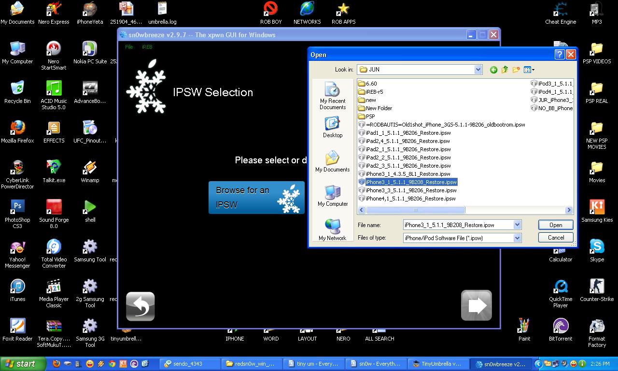Click in the File name input field

pyautogui.click(x=458, y=225)
